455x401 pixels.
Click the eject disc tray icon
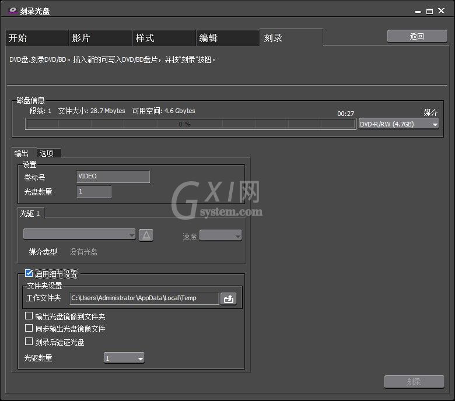[146, 235]
